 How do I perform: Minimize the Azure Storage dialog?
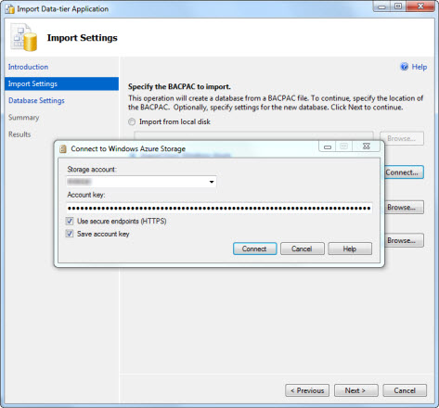pos(328,147)
